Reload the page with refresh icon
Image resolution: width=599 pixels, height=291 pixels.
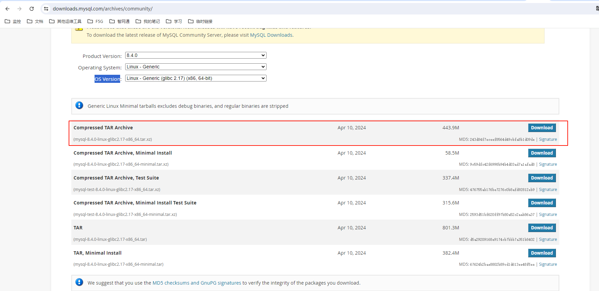(x=32, y=9)
